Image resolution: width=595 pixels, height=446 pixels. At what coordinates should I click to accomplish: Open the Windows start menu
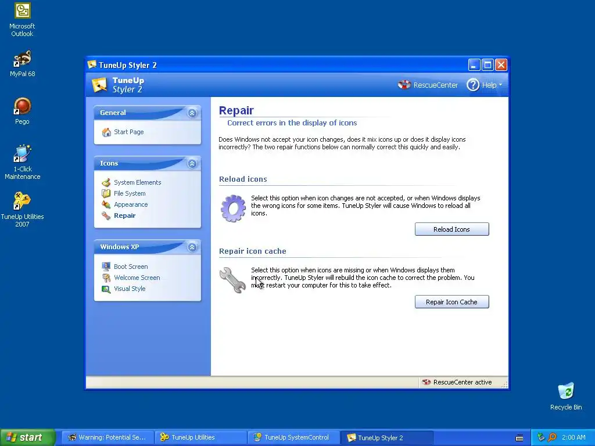tap(28, 437)
